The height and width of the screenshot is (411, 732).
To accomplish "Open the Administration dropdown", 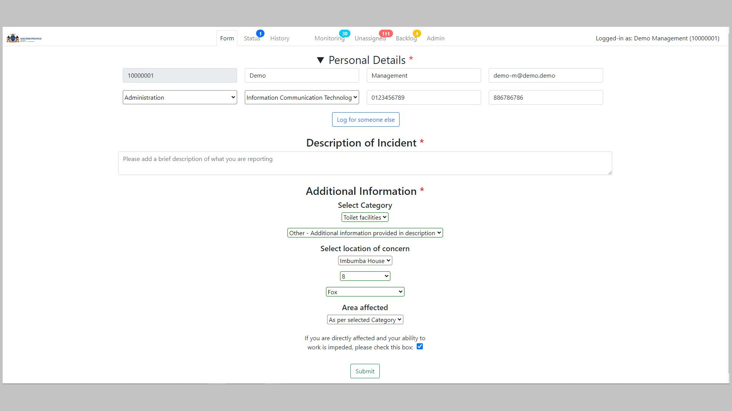I will pyautogui.click(x=180, y=97).
